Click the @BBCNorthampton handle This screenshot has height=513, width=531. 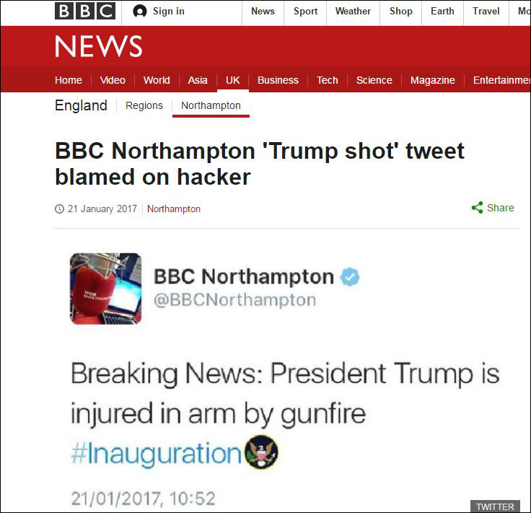(234, 300)
